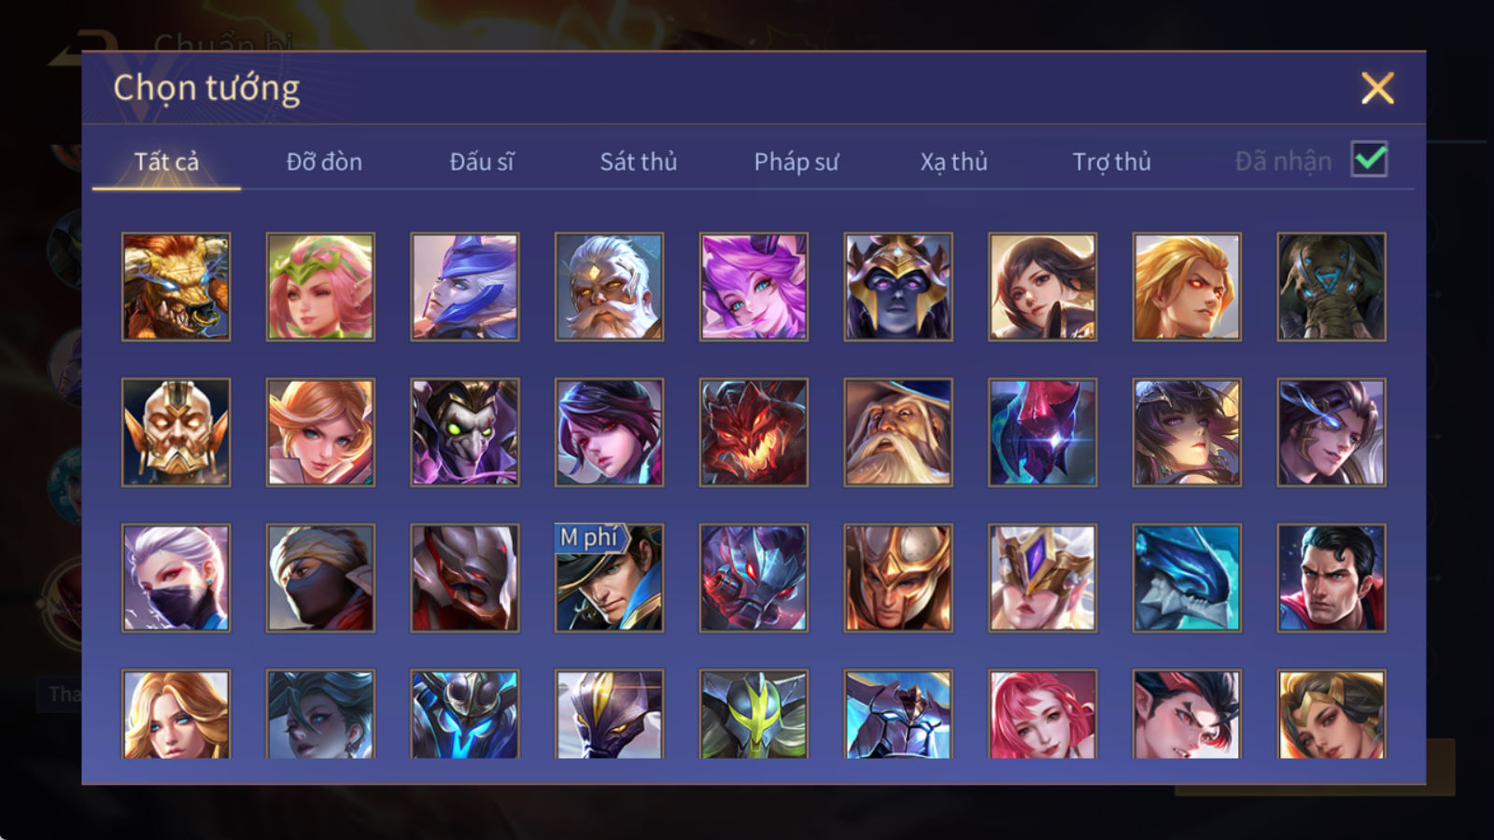Open the Xạ thủ tab

coord(953,161)
